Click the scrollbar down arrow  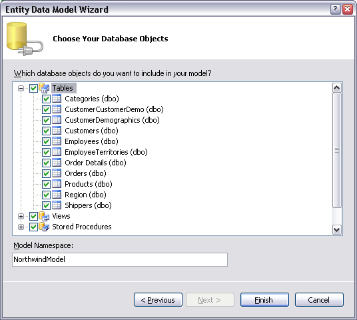point(337,229)
